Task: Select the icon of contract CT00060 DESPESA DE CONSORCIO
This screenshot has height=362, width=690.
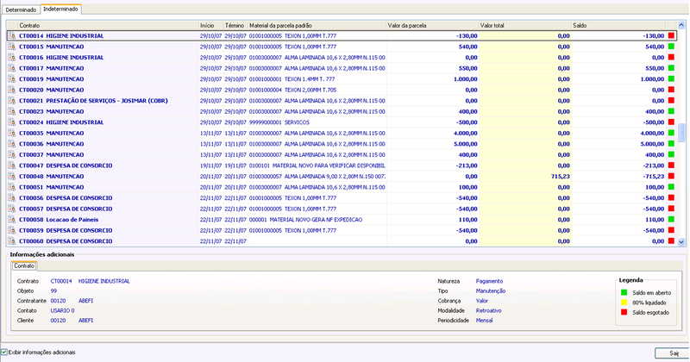Action: pos(12,241)
